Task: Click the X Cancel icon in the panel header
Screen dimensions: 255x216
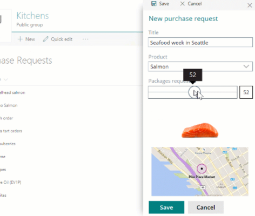Action: click(x=182, y=4)
